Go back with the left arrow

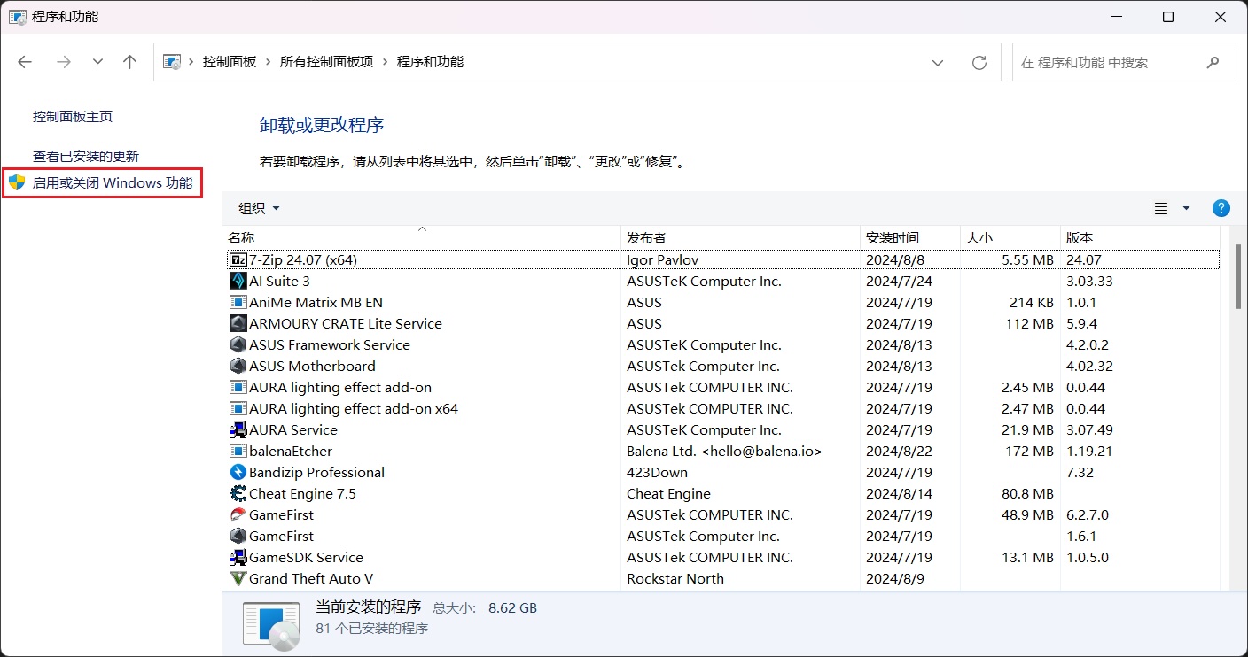coord(25,62)
